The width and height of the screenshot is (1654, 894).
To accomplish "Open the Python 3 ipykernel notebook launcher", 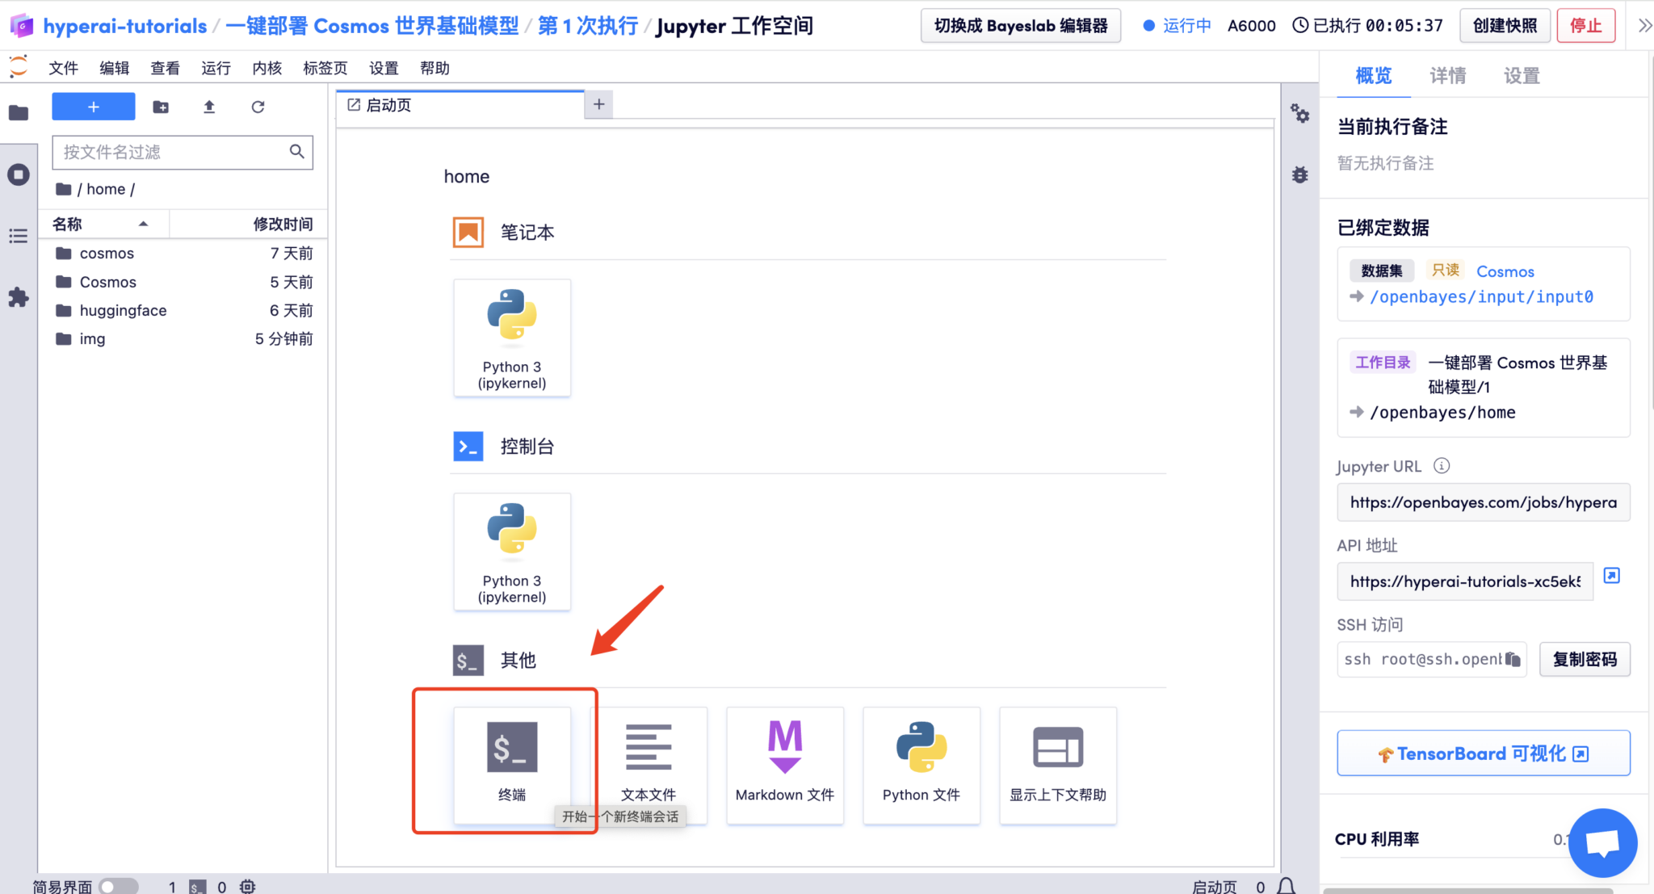I will [512, 338].
